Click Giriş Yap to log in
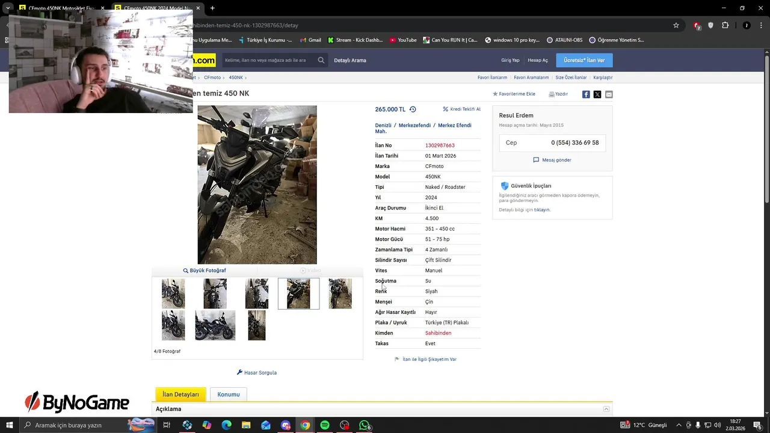Screen dimensions: 770x433 510,60
